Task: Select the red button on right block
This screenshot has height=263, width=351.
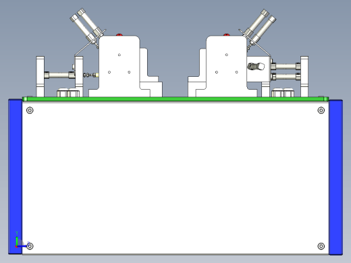Action: coord(227,35)
